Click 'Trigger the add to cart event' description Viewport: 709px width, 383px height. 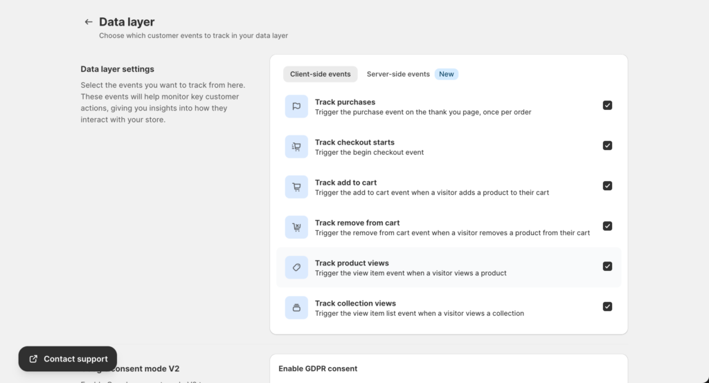coord(432,192)
